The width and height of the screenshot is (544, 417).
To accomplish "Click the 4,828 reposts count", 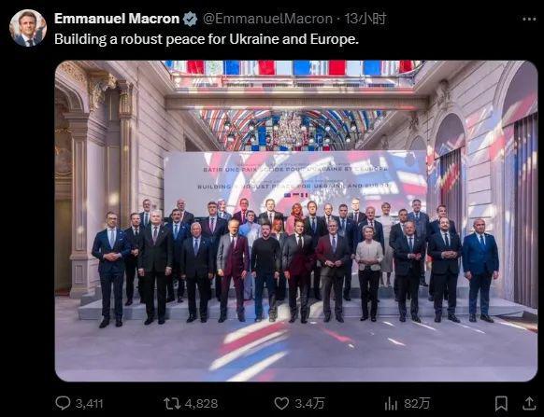I will [x=201, y=404].
